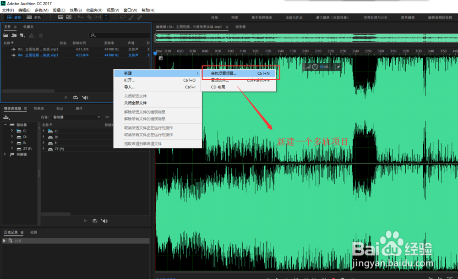Expand the D: drive in left tree
This screenshot has height=279, width=458.
12,137
